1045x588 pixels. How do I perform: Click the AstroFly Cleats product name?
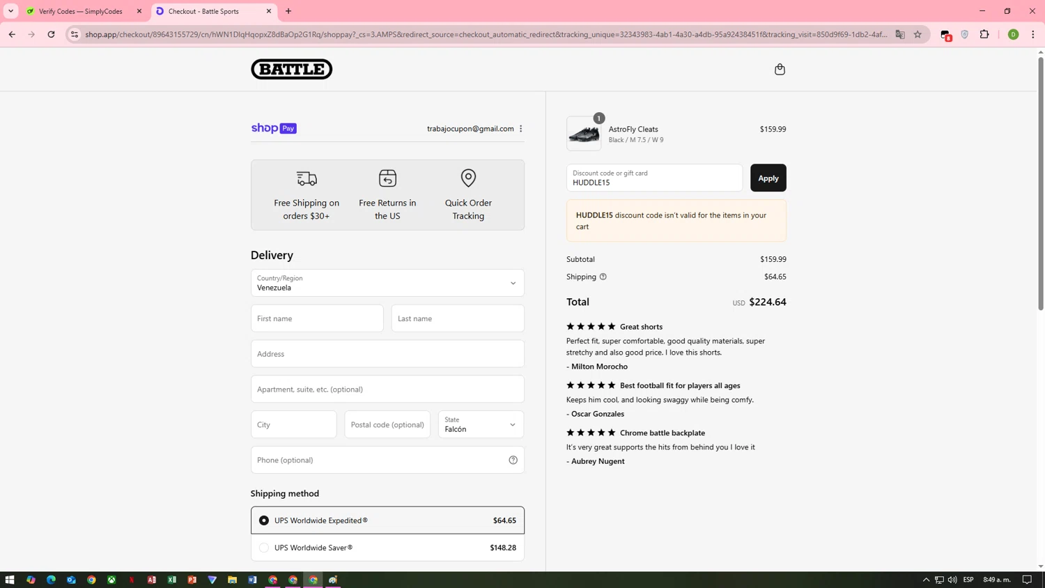633,129
